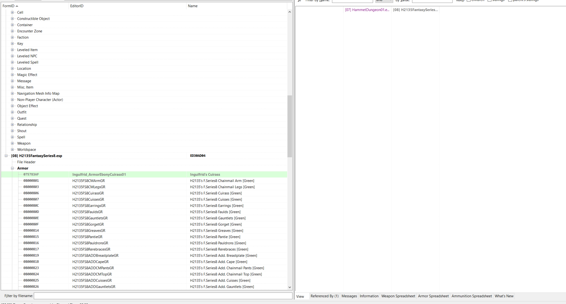Collapse the [08] H2135FantasySeries8.esp plugin
This screenshot has height=304, width=566.
click(6, 156)
